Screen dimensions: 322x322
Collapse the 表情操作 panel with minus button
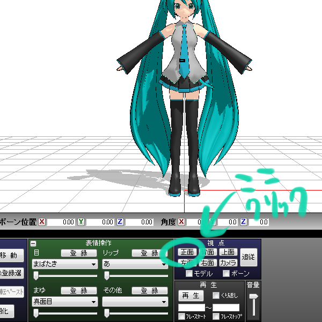(33, 244)
